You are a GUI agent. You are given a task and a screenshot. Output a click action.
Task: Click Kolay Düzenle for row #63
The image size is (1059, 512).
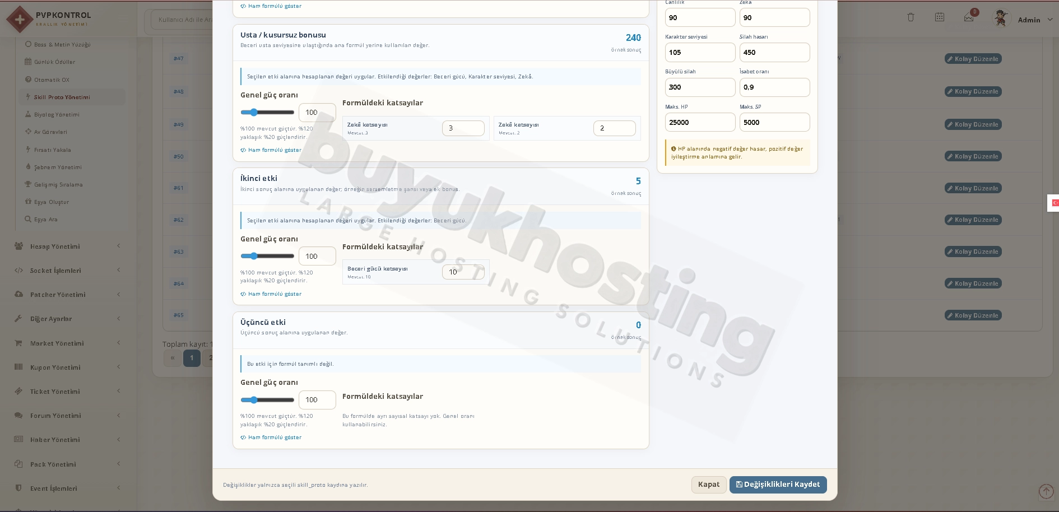coord(973,252)
